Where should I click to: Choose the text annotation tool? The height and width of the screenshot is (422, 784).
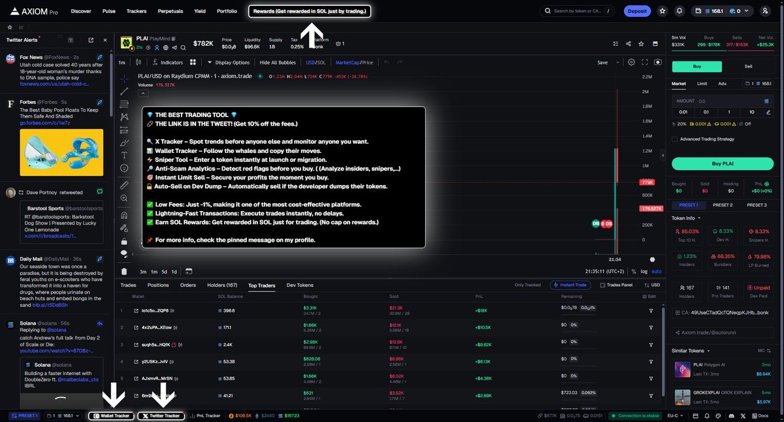[124, 155]
